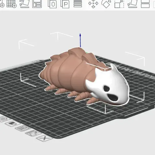Click the plate's arrange icon beside the bed
The width and height of the screenshot is (155, 155).
[23, 128]
